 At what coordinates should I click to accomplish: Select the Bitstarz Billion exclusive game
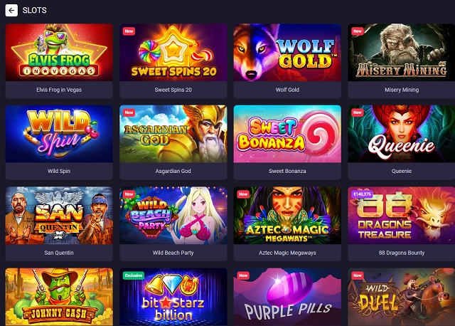[173, 297]
